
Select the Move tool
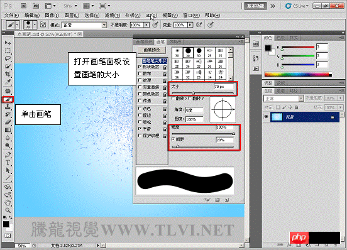[x=8, y=43]
